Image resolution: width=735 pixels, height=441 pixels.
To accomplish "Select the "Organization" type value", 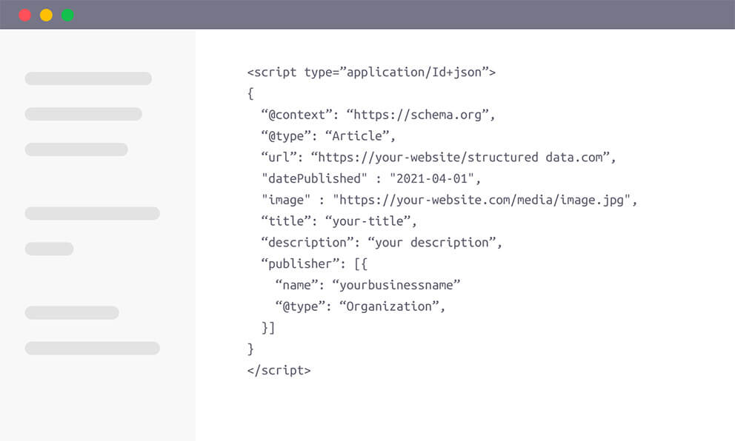I will click(x=389, y=306).
